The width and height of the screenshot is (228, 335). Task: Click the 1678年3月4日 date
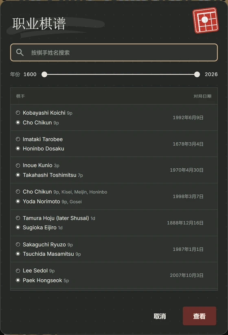188,144
